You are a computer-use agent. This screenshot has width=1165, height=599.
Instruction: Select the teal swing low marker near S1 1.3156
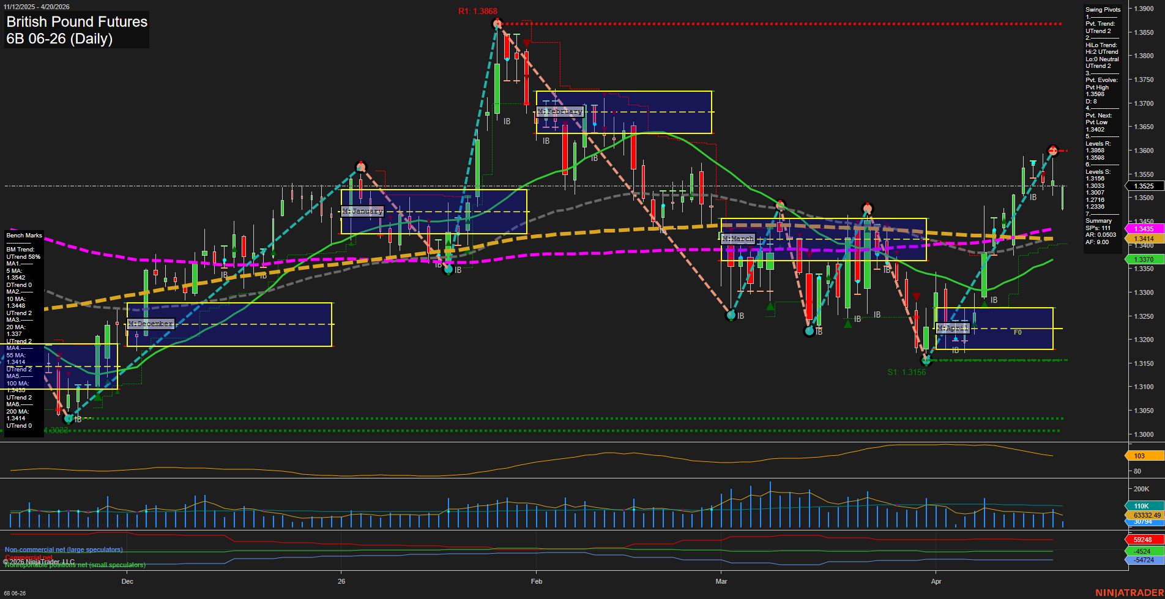tap(926, 360)
